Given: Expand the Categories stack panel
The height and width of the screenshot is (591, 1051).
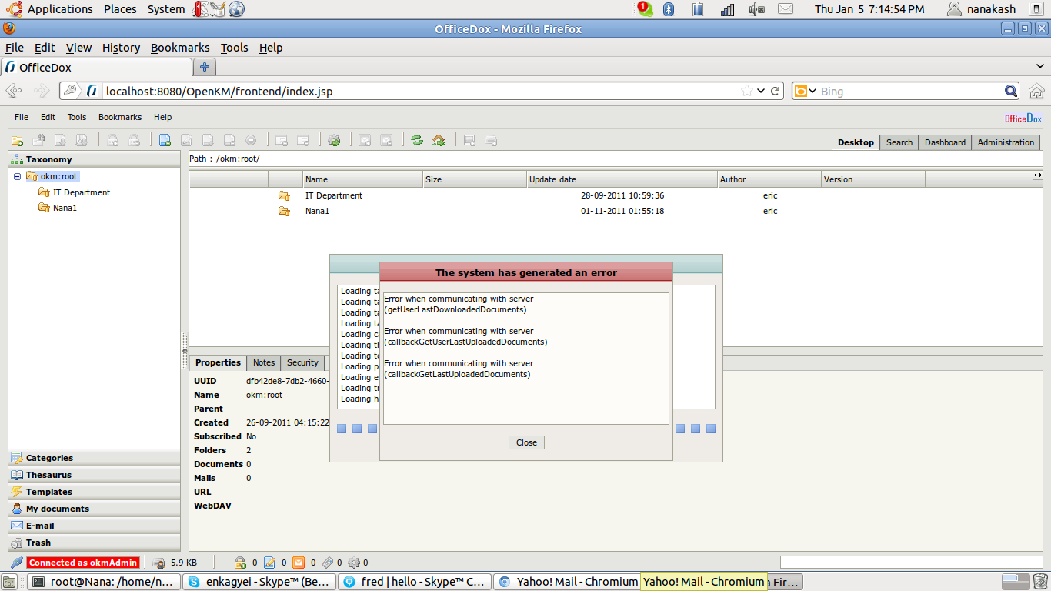Looking at the screenshot, I should (x=49, y=458).
